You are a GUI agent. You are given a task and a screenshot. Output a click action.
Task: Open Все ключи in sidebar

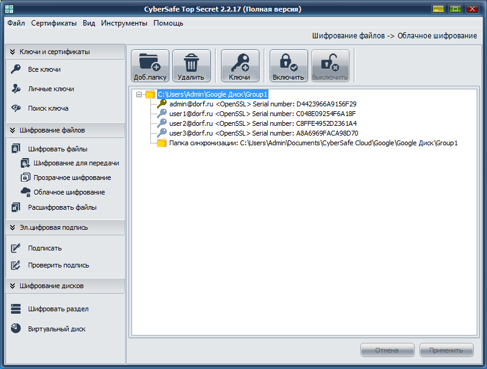coord(44,69)
